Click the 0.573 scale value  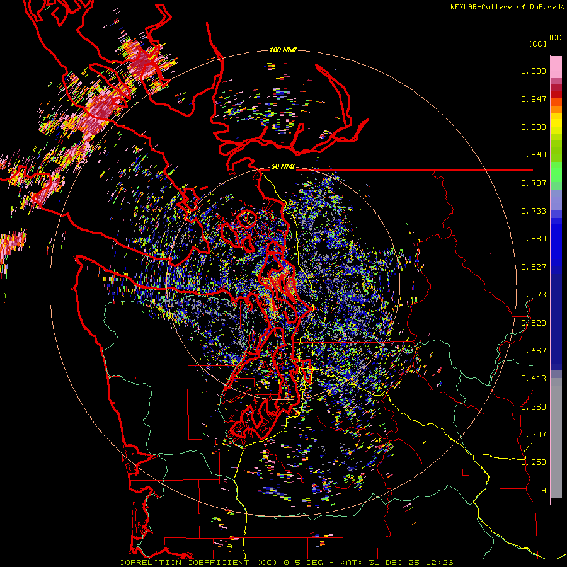click(534, 295)
